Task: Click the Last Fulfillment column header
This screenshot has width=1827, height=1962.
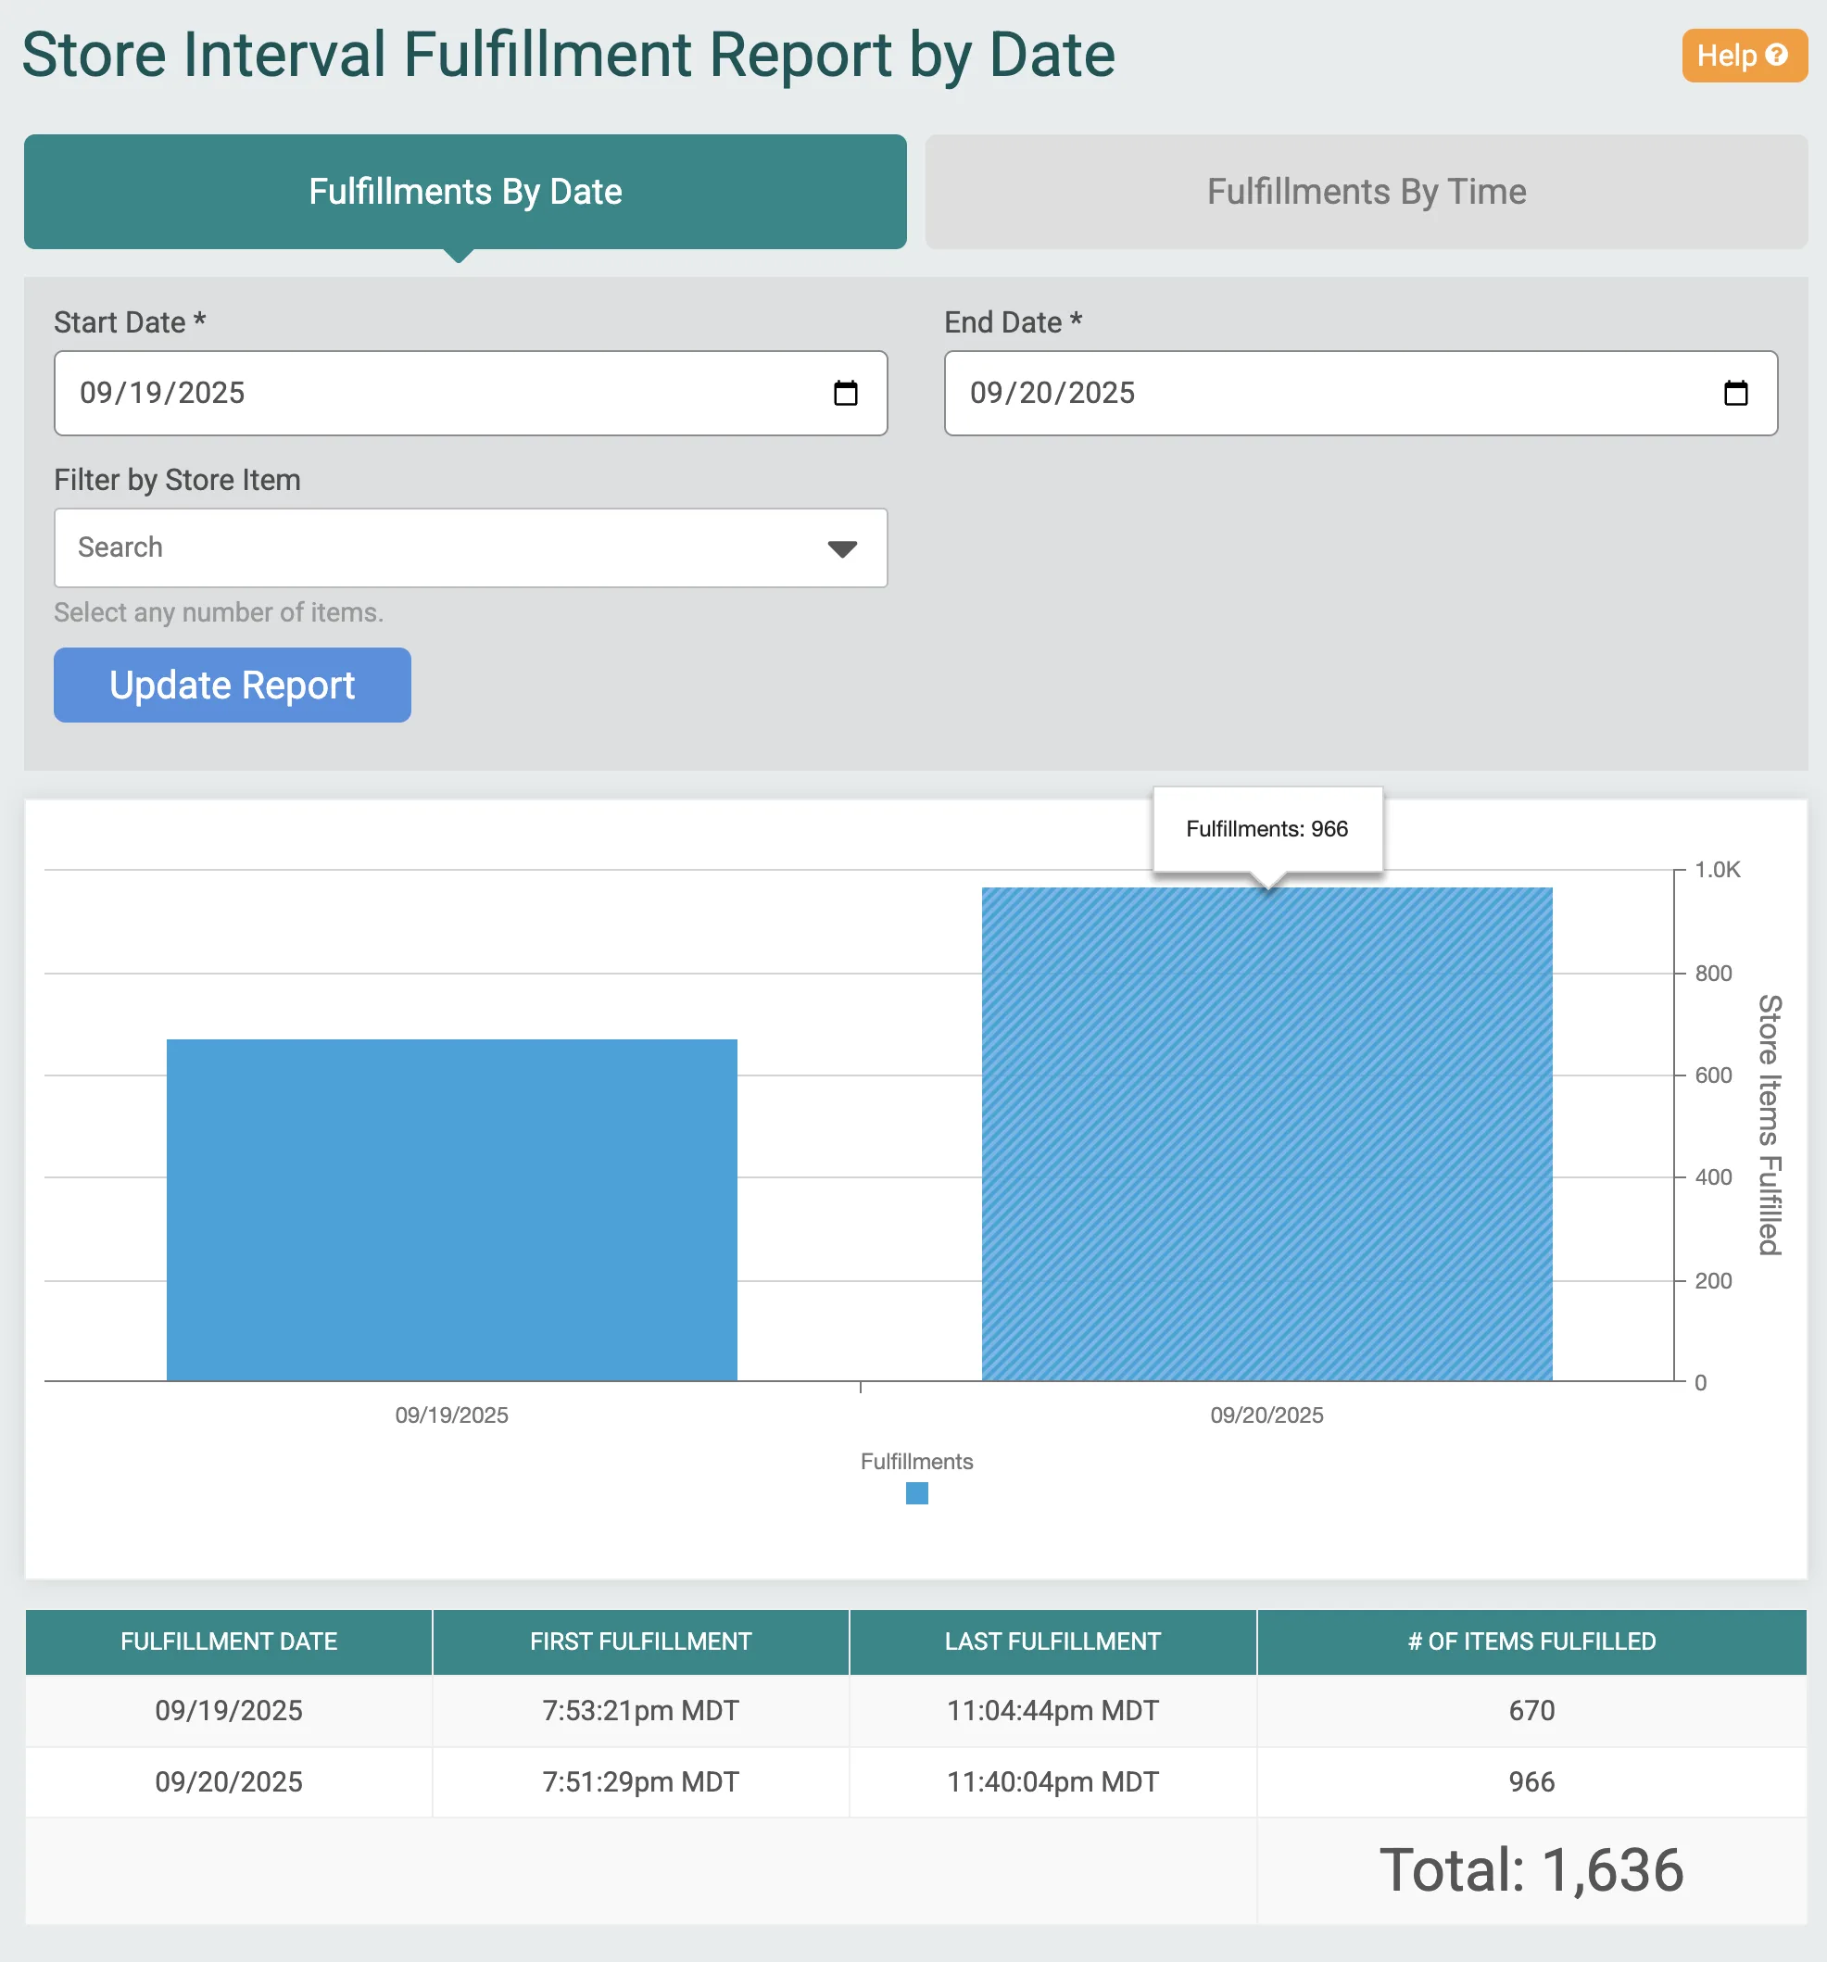Action: pyautogui.click(x=1052, y=1641)
